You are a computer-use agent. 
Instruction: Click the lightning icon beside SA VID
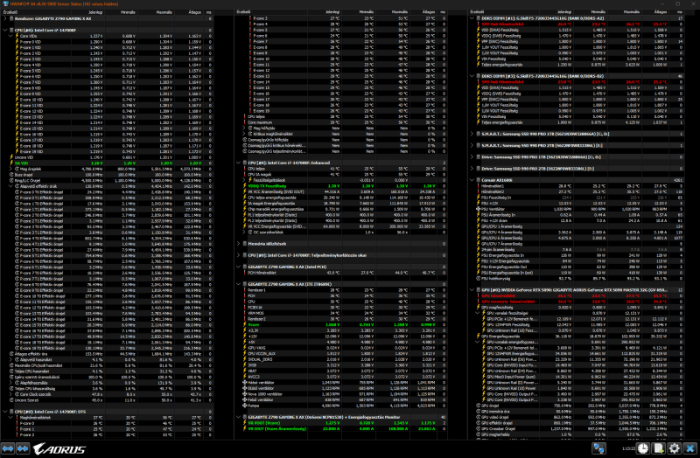tap(11, 163)
